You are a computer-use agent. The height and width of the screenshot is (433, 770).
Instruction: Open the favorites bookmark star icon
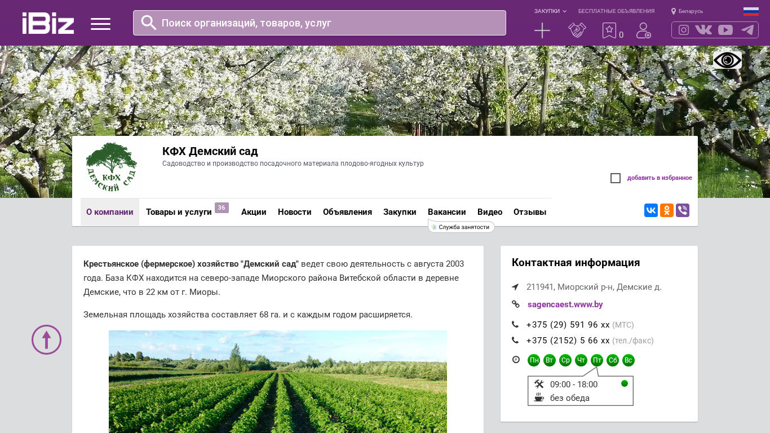(609, 30)
